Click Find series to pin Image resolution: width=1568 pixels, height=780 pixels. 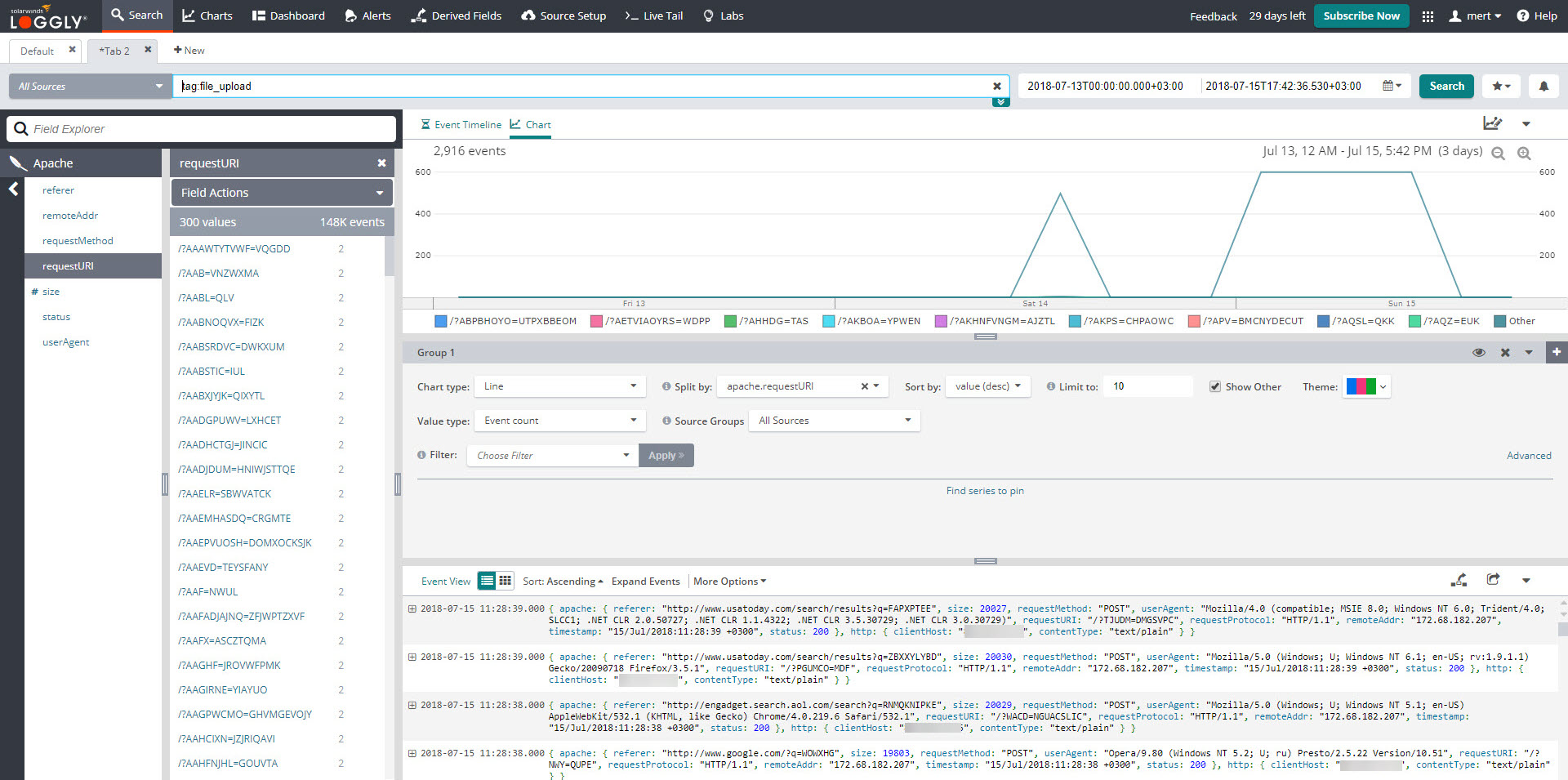pos(985,491)
